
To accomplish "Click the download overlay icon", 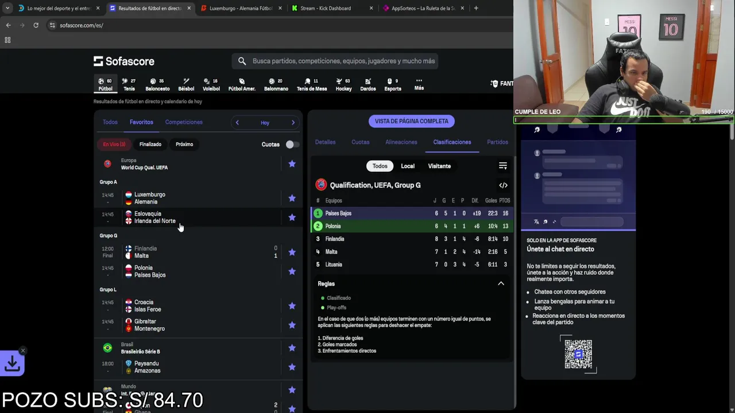I will 12,363.
